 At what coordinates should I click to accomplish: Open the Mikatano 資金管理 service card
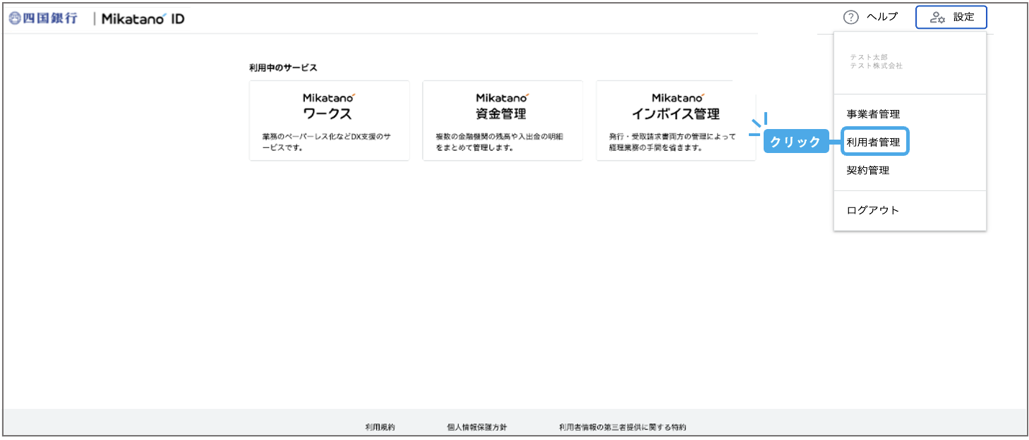pyautogui.click(x=503, y=121)
